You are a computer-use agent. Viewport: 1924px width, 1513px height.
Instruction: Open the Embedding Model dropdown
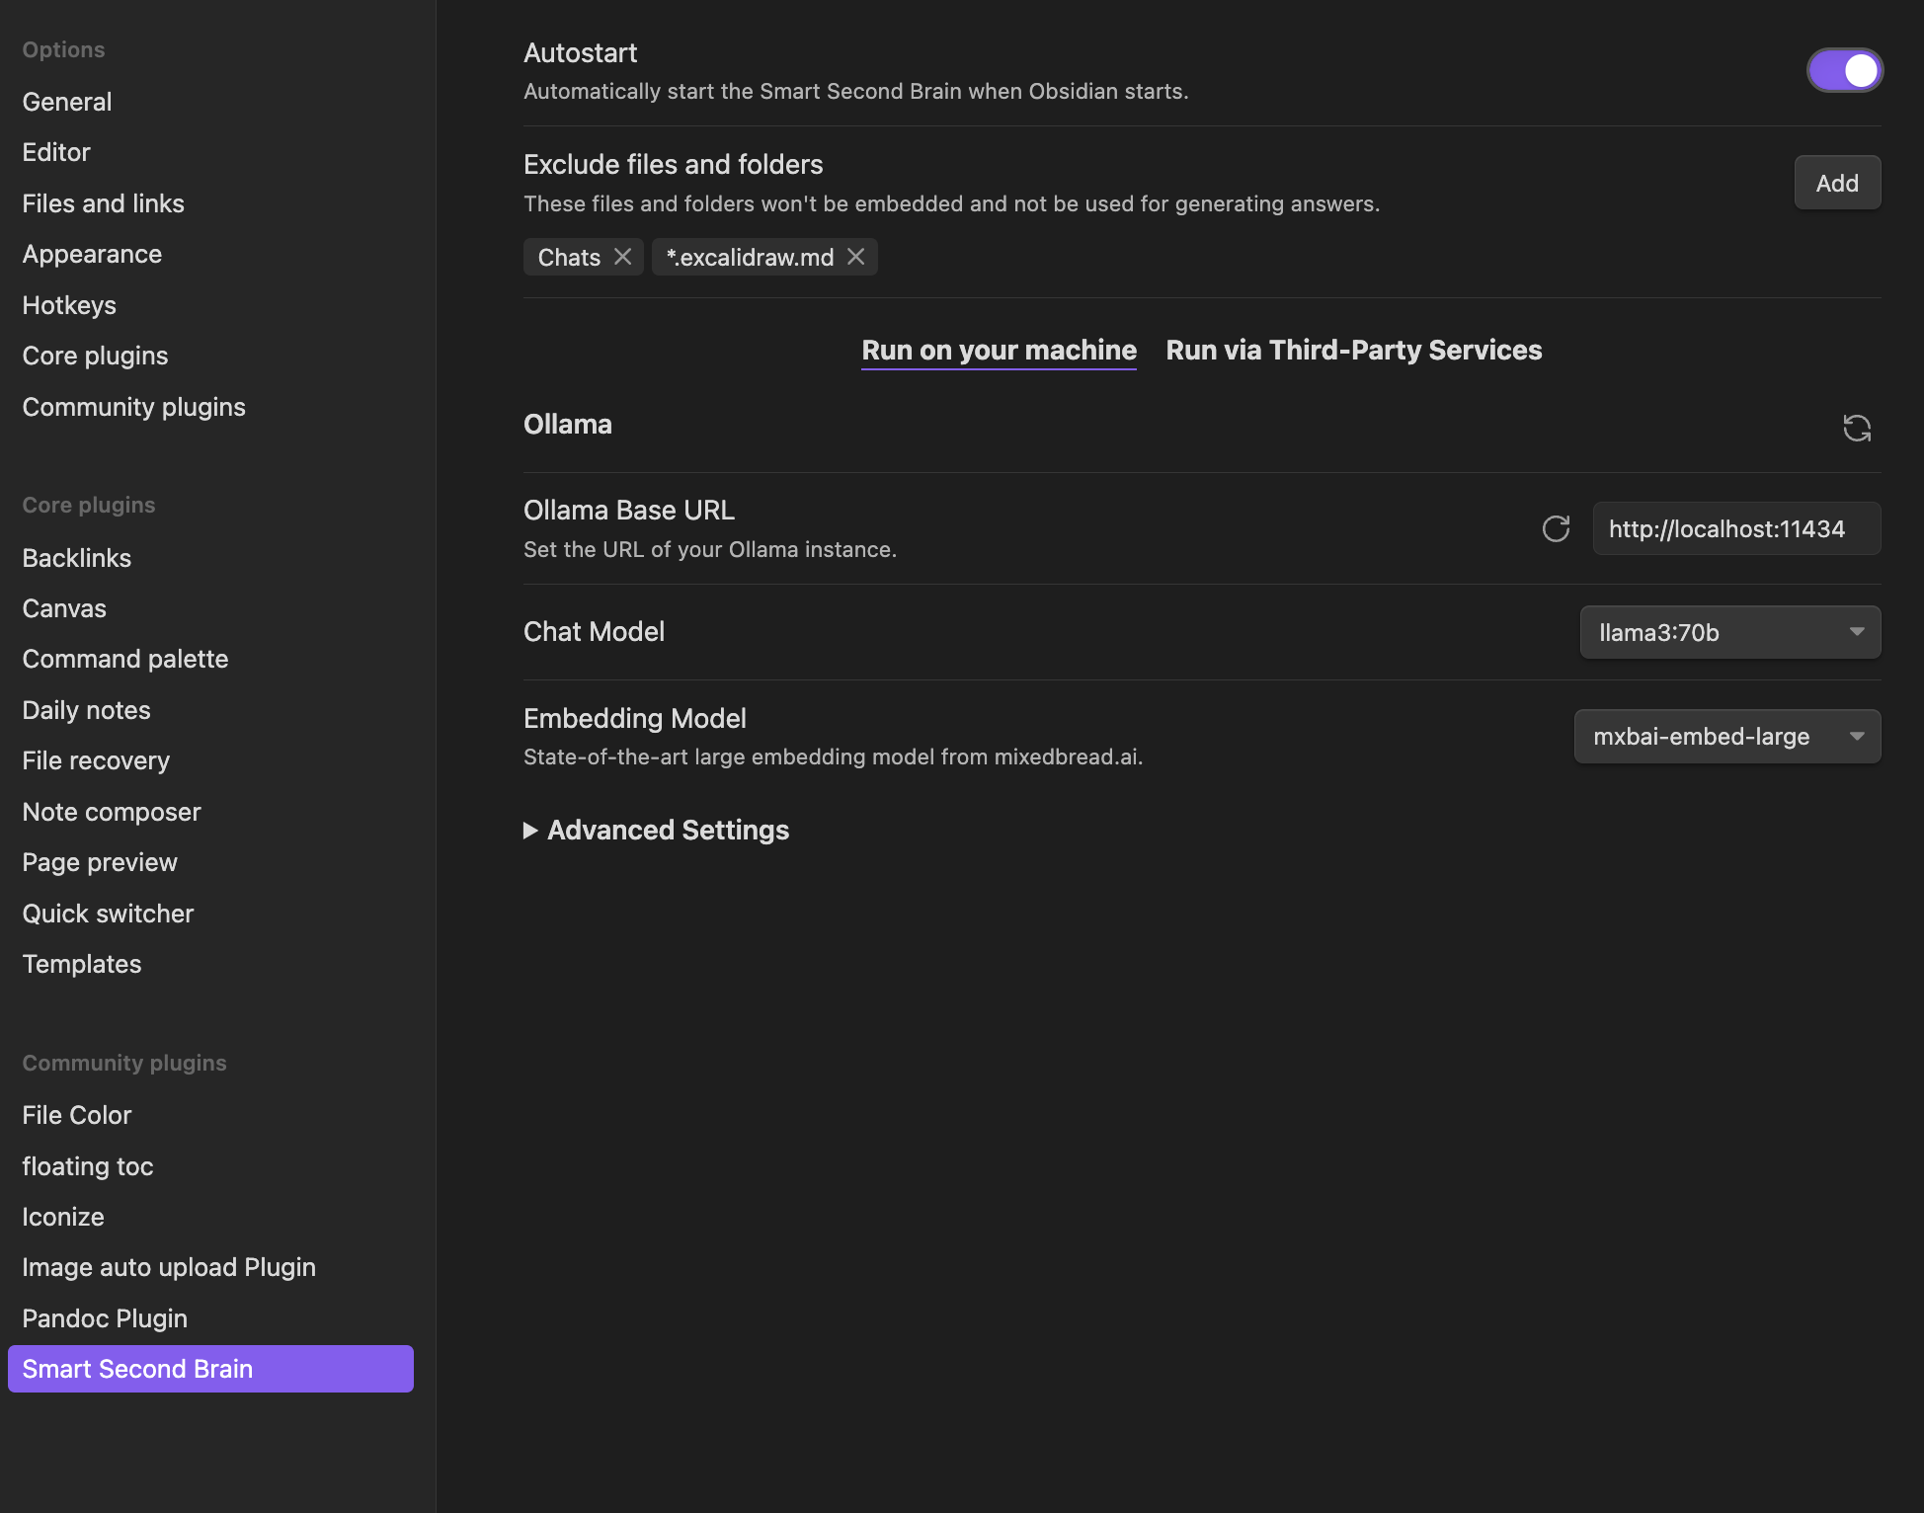tap(1725, 736)
